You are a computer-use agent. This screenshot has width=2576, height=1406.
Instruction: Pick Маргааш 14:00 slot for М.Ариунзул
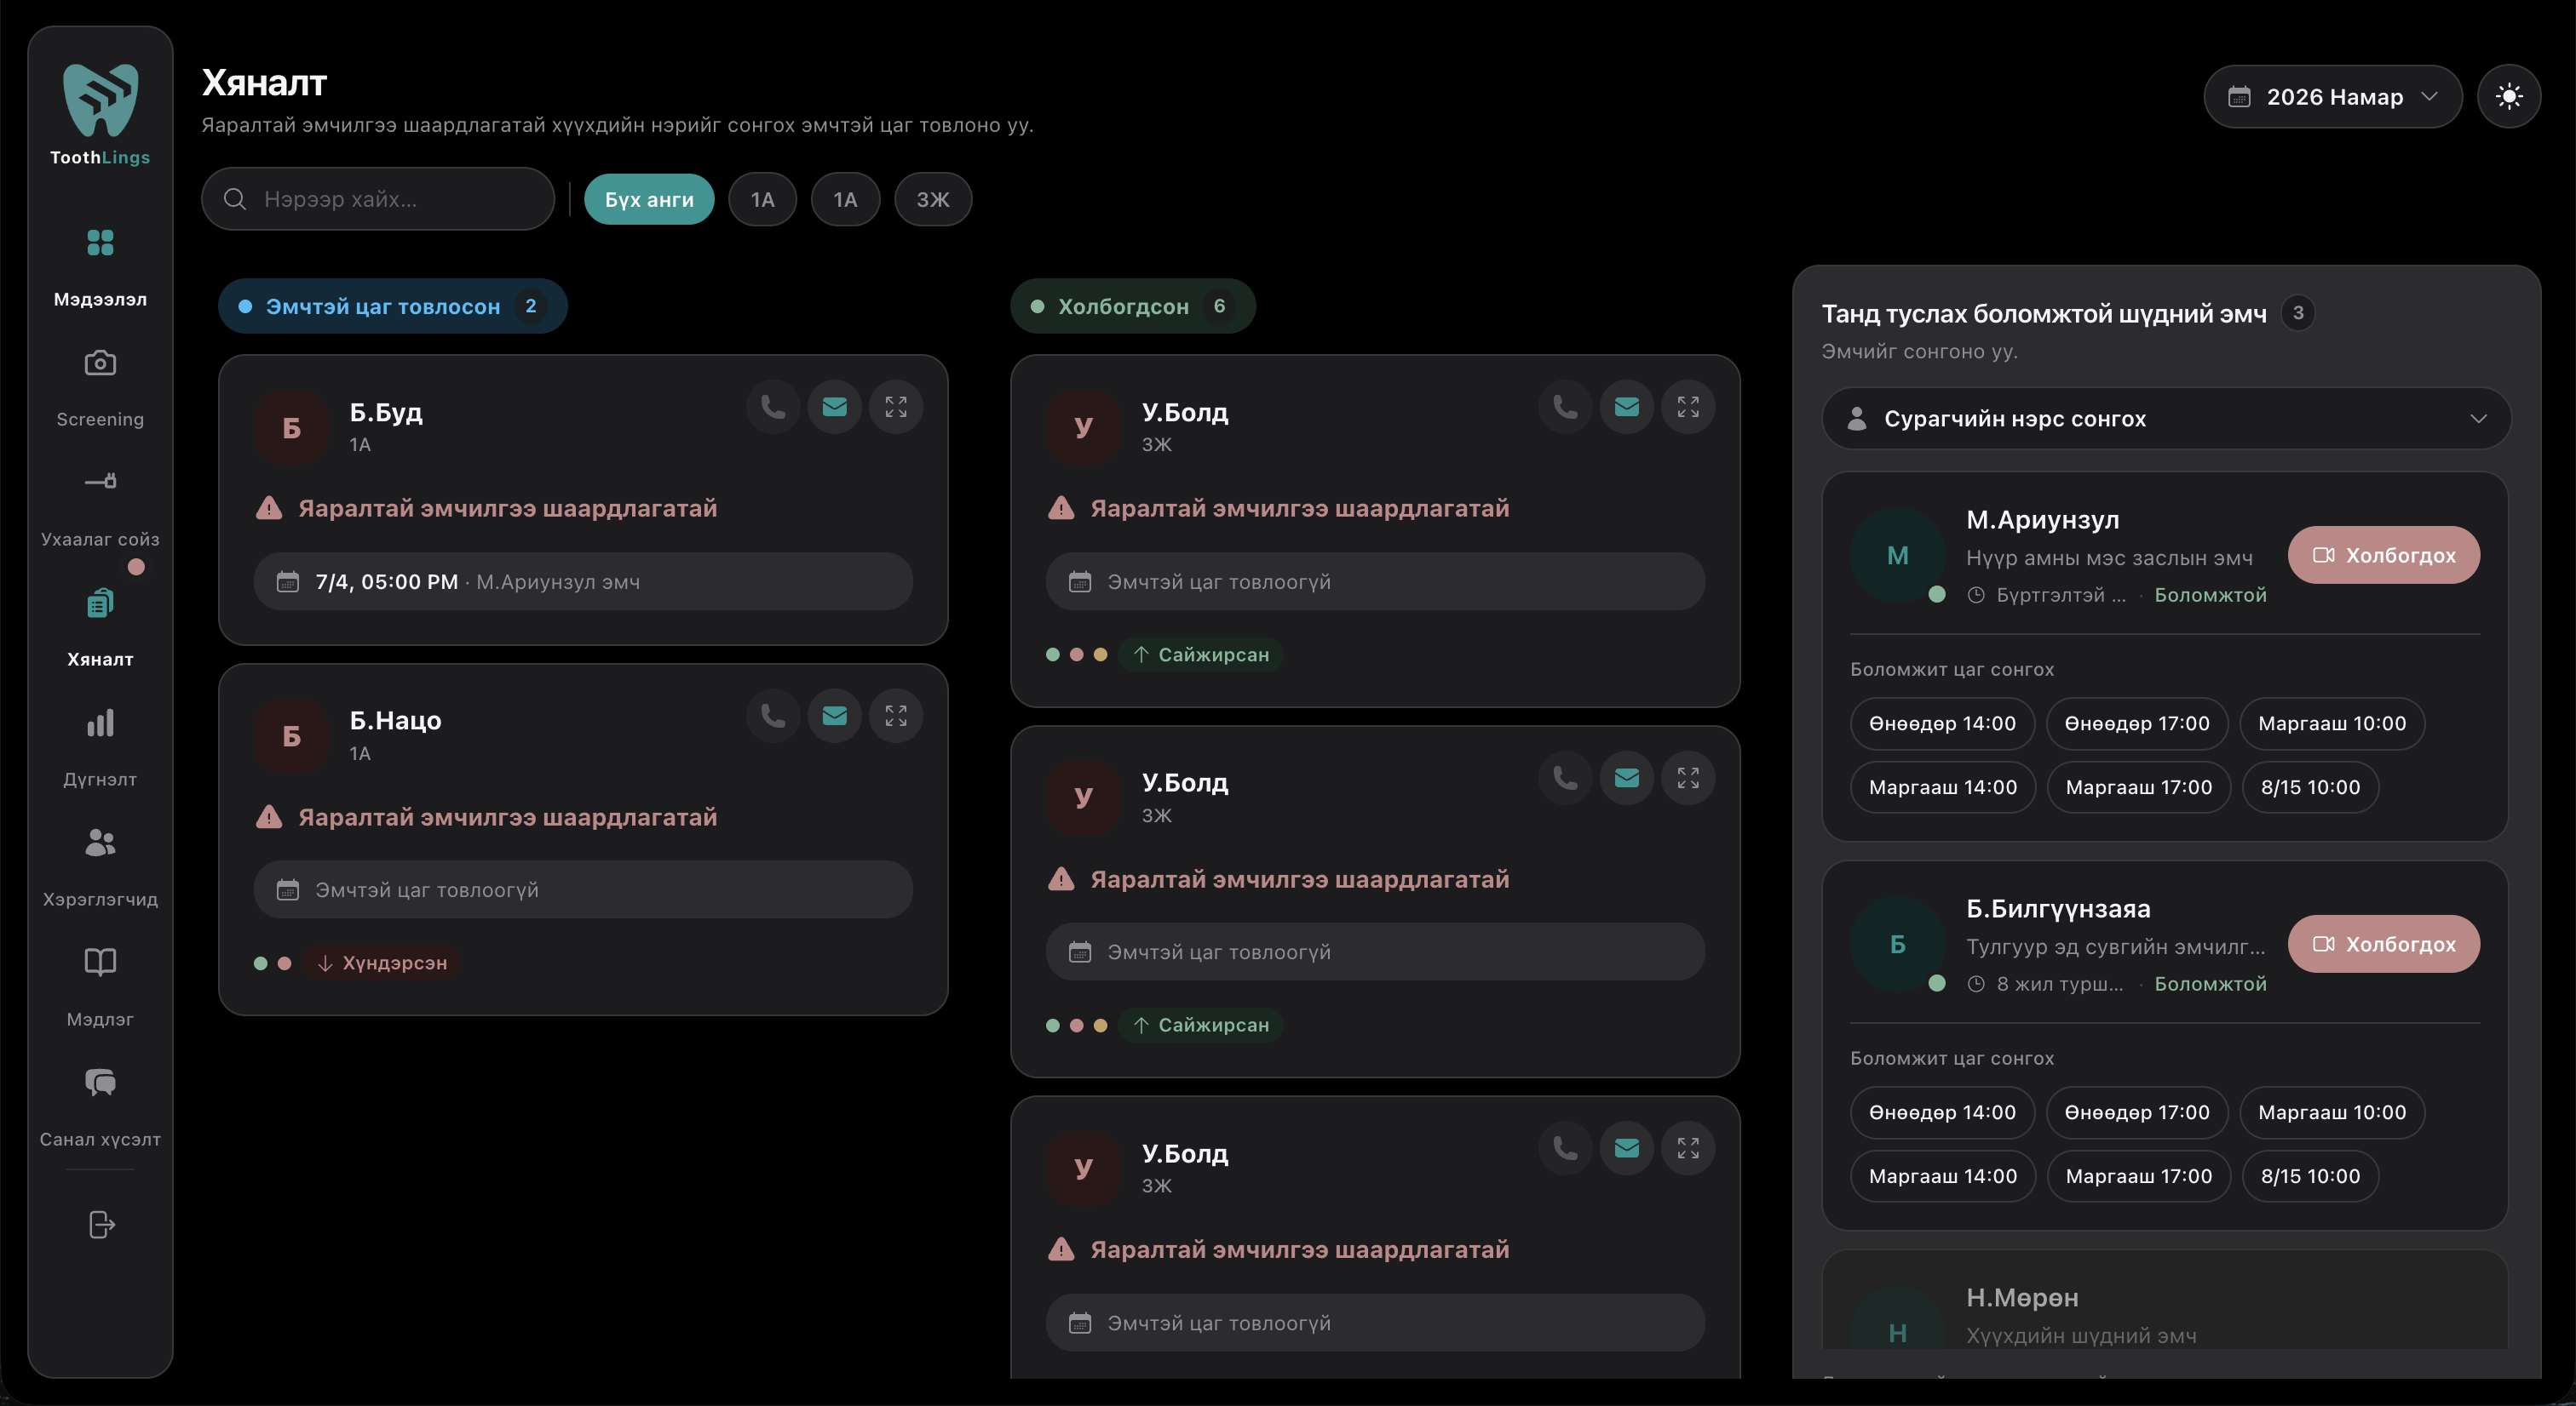[1943, 787]
